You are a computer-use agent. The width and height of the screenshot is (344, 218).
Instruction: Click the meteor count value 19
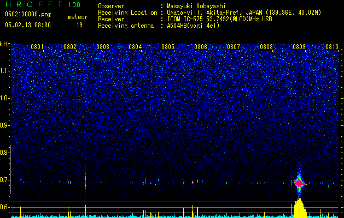79,25
